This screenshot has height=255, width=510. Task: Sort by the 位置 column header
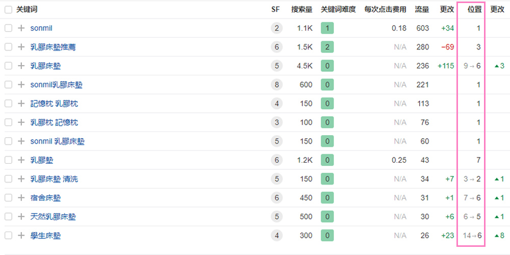tap(474, 10)
